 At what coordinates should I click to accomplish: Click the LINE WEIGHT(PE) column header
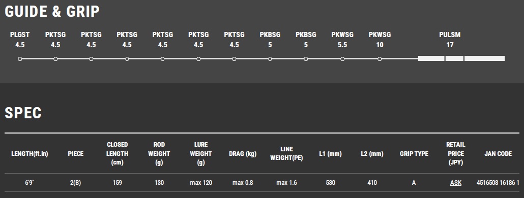287,154
